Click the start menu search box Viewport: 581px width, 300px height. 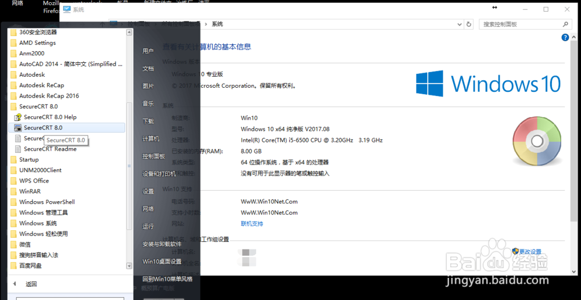pos(70,298)
